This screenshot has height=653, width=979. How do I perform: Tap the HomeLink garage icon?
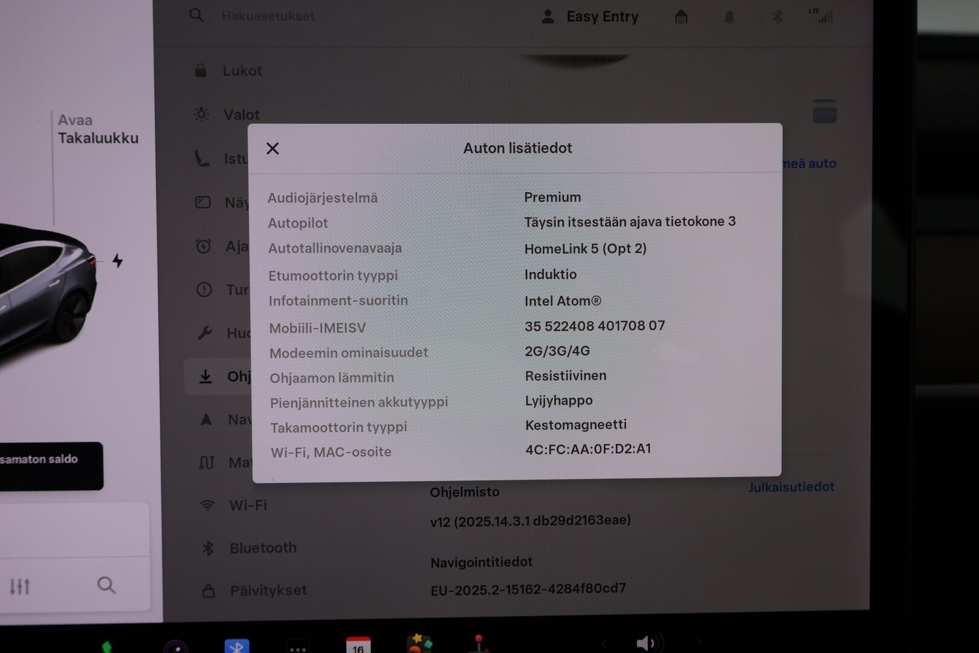point(681,16)
